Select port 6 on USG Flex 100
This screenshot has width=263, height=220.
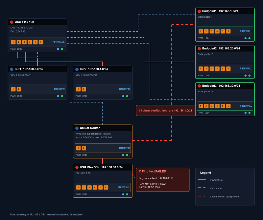41,42
